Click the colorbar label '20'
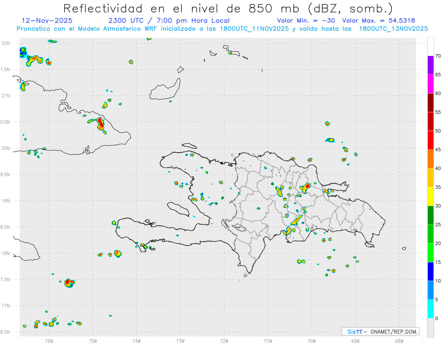Viewport: 448px width, 346px height. [438, 243]
